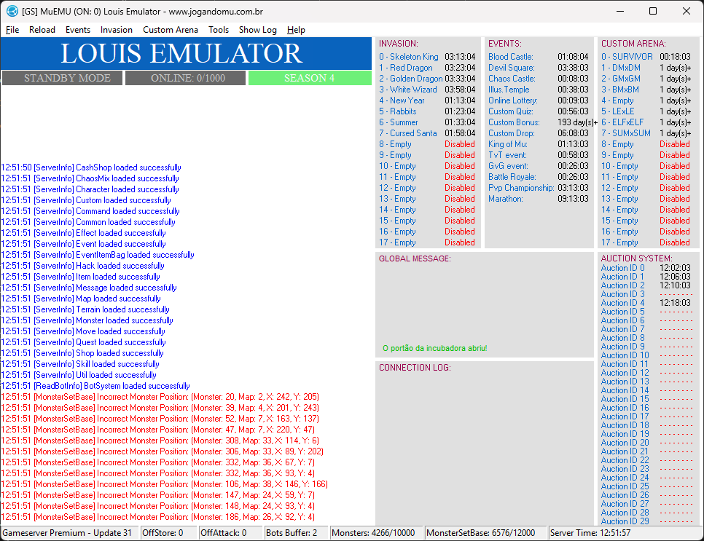Click 'Auction ID 29' in Auction System
This screenshot has width=704, height=541.
click(625, 521)
